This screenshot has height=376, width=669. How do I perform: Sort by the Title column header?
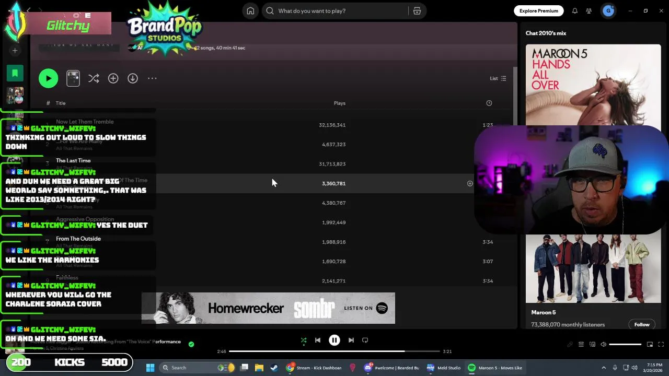pyautogui.click(x=61, y=103)
